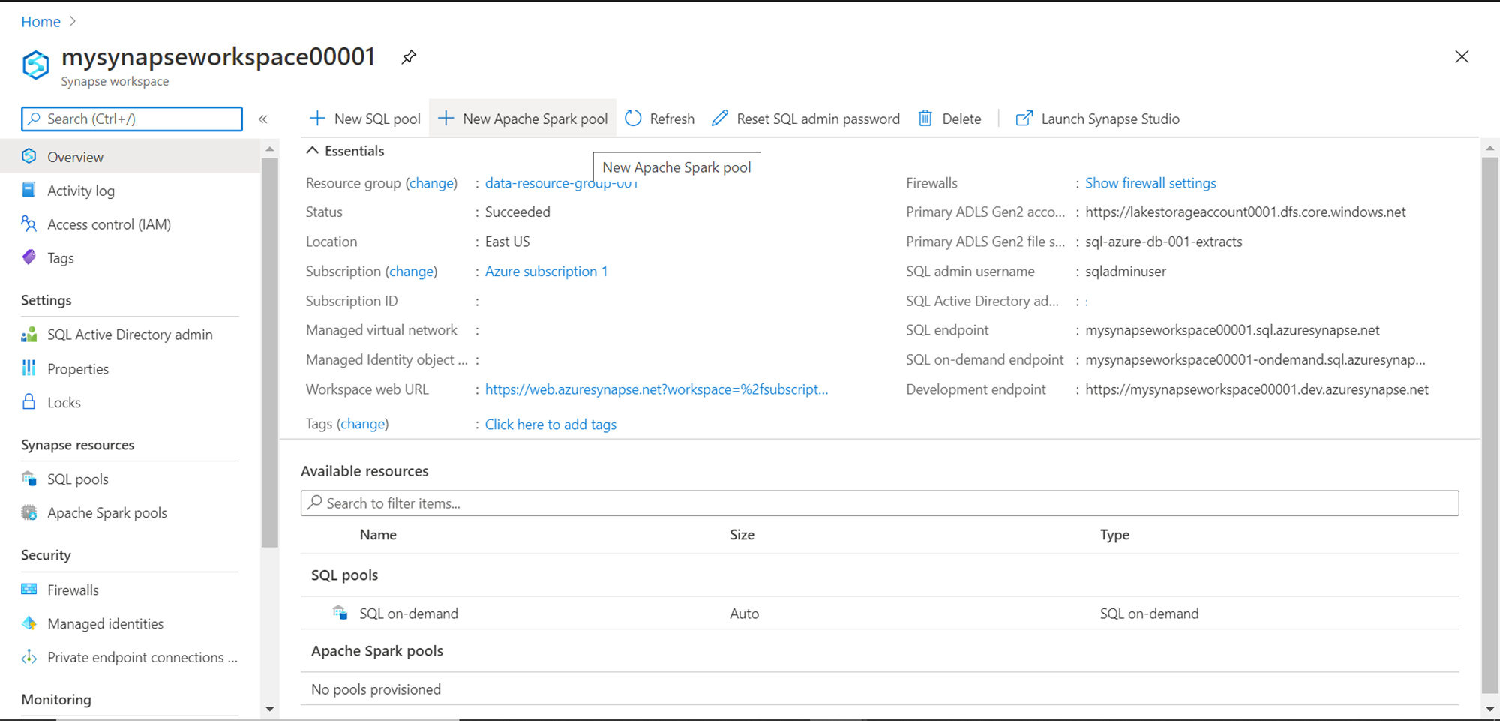Image resolution: width=1500 pixels, height=721 pixels.
Task: Click the pin to dashboard icon
Action: (409, 57)
